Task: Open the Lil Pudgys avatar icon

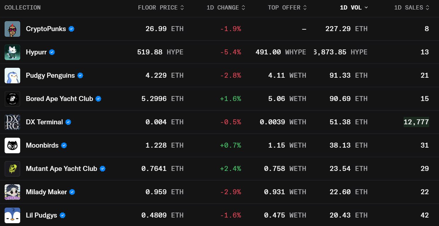Action: (x=12, y=215)
